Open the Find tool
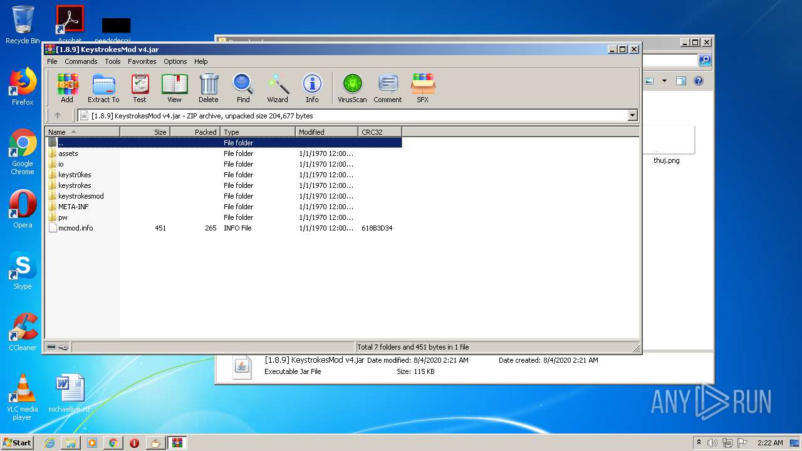Image resolution: width=802 pixels, height=451 pixels. point(243,88)
